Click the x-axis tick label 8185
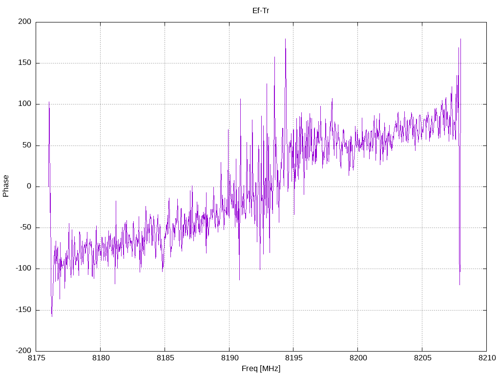Image resolution: width=500 pixels, height=375 pixels. click(x=165, y=358)
